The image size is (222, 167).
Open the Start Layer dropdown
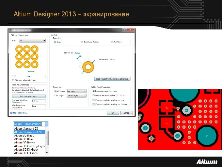(76, 91)
